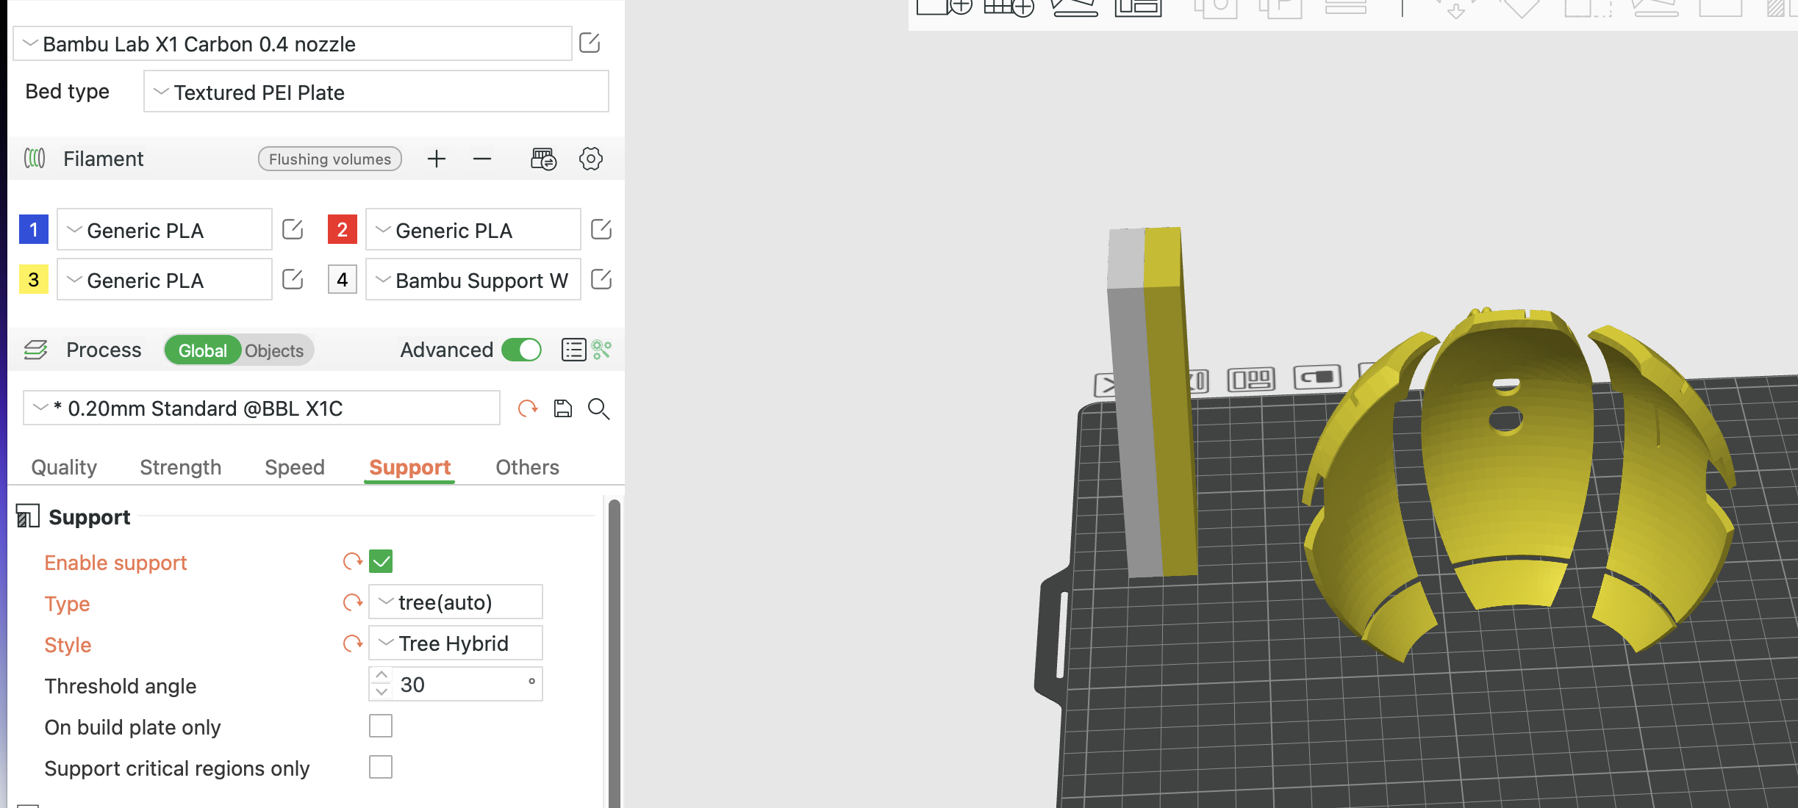Open the support Type dropdown showing tree(auto)
Image resolution: width=1798 pixels, height=808 pixels.
(x=455, y=602)
